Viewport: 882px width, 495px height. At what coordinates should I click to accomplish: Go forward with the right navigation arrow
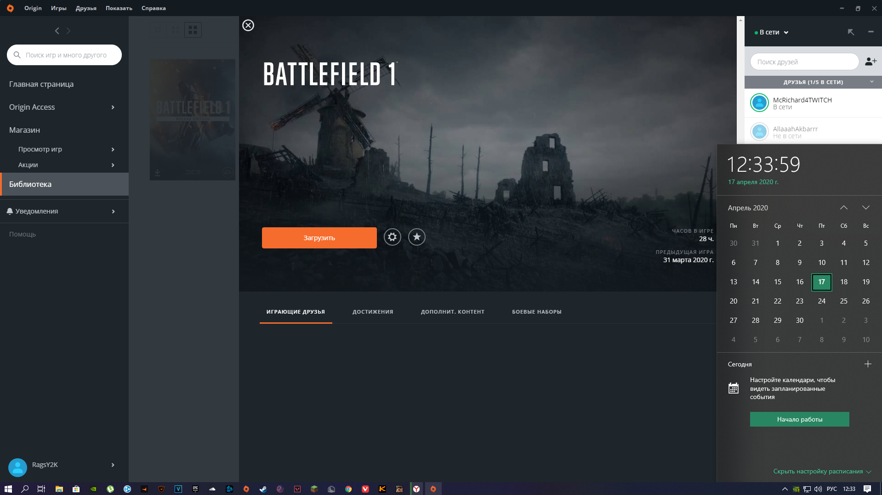click(x=68, y=31)
